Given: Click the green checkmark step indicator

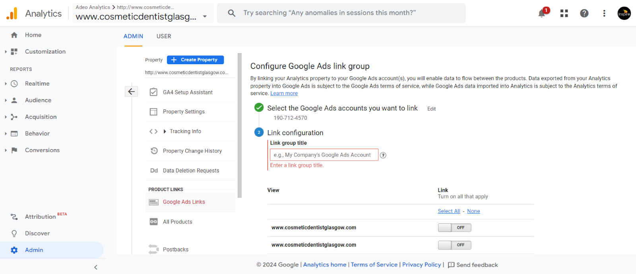Looking at the screenshot, I should (x=259, y=107).
